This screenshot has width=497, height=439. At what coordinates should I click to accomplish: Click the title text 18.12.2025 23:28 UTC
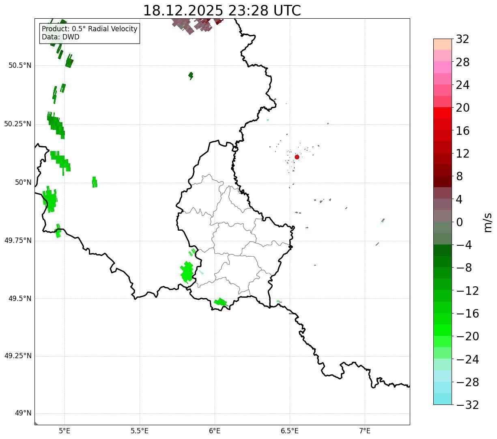pos(222,11)
